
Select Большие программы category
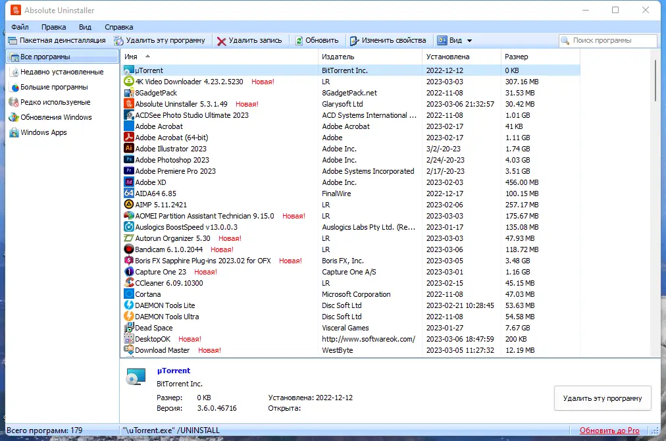[x=54, y=87]
